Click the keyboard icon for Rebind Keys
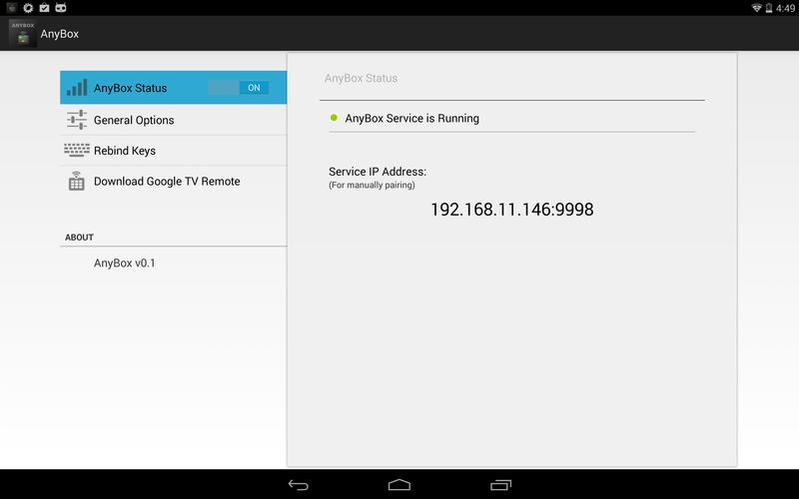799x499 pixels. [x=77, y=151]
